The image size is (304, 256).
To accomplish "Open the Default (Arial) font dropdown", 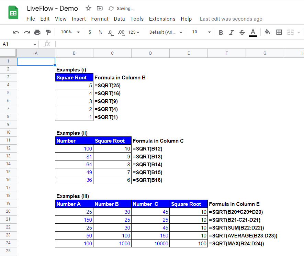I will tap(166, 32).
